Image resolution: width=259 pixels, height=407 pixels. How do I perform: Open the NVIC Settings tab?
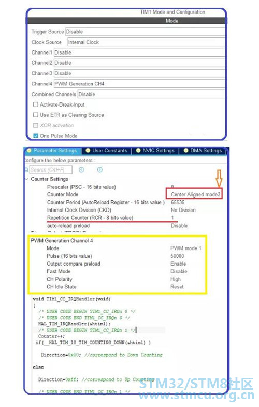(155, 151)
